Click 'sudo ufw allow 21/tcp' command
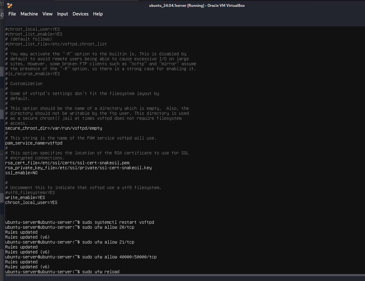Viewport: 365px width, 281px height. point(108,242)
